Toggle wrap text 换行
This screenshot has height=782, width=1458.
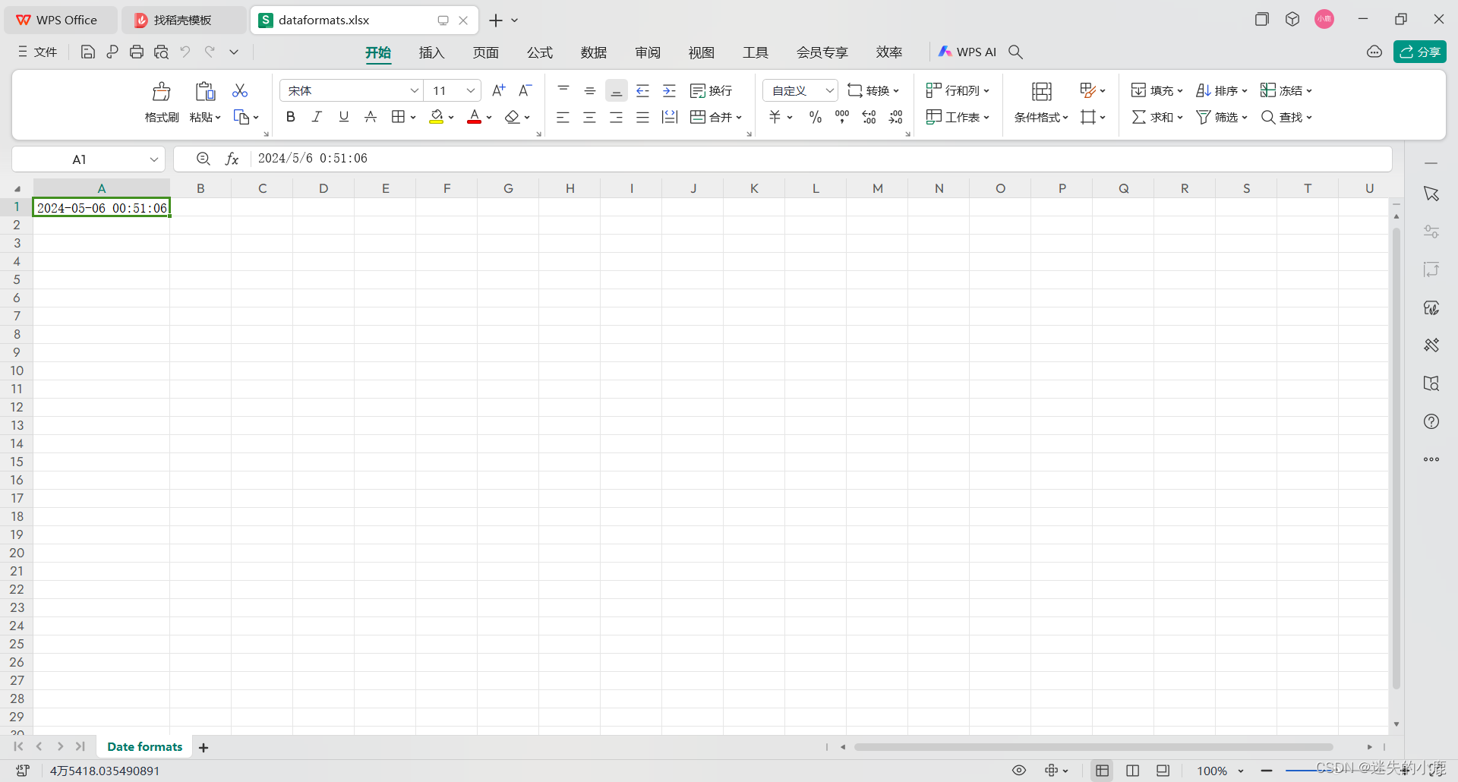pyautogui.click(x=711, y=90)
